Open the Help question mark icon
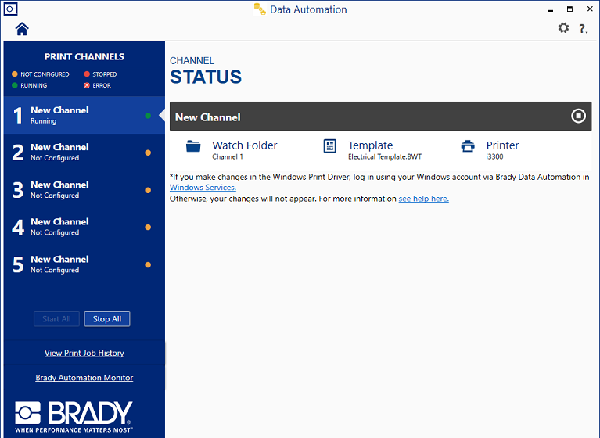 click(583, 29)
